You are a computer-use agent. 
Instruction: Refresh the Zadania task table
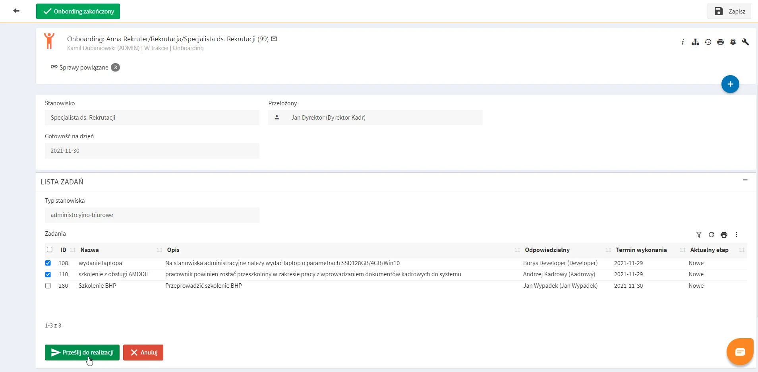(712, 234)
